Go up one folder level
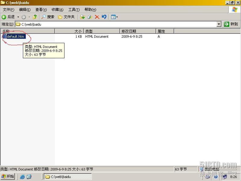Viewport: 241px width, 181px height. coord(35,17)
